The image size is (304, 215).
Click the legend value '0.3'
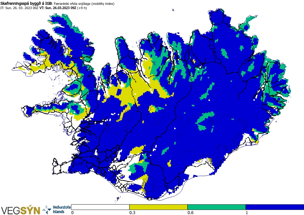pos(133,213)
